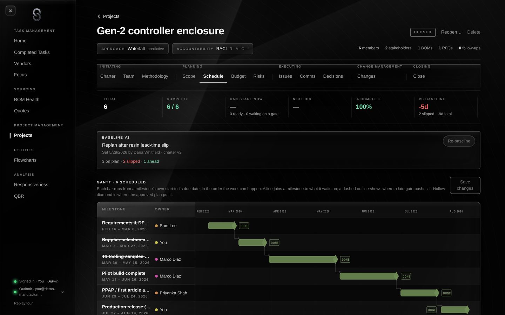Go to the Risks tab
This screenshot has height=315, width=505.
point(259,76)
